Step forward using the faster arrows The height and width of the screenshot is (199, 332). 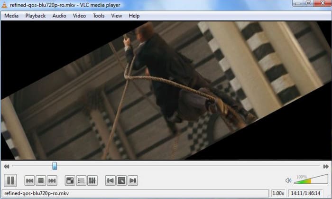click(326, 166)
